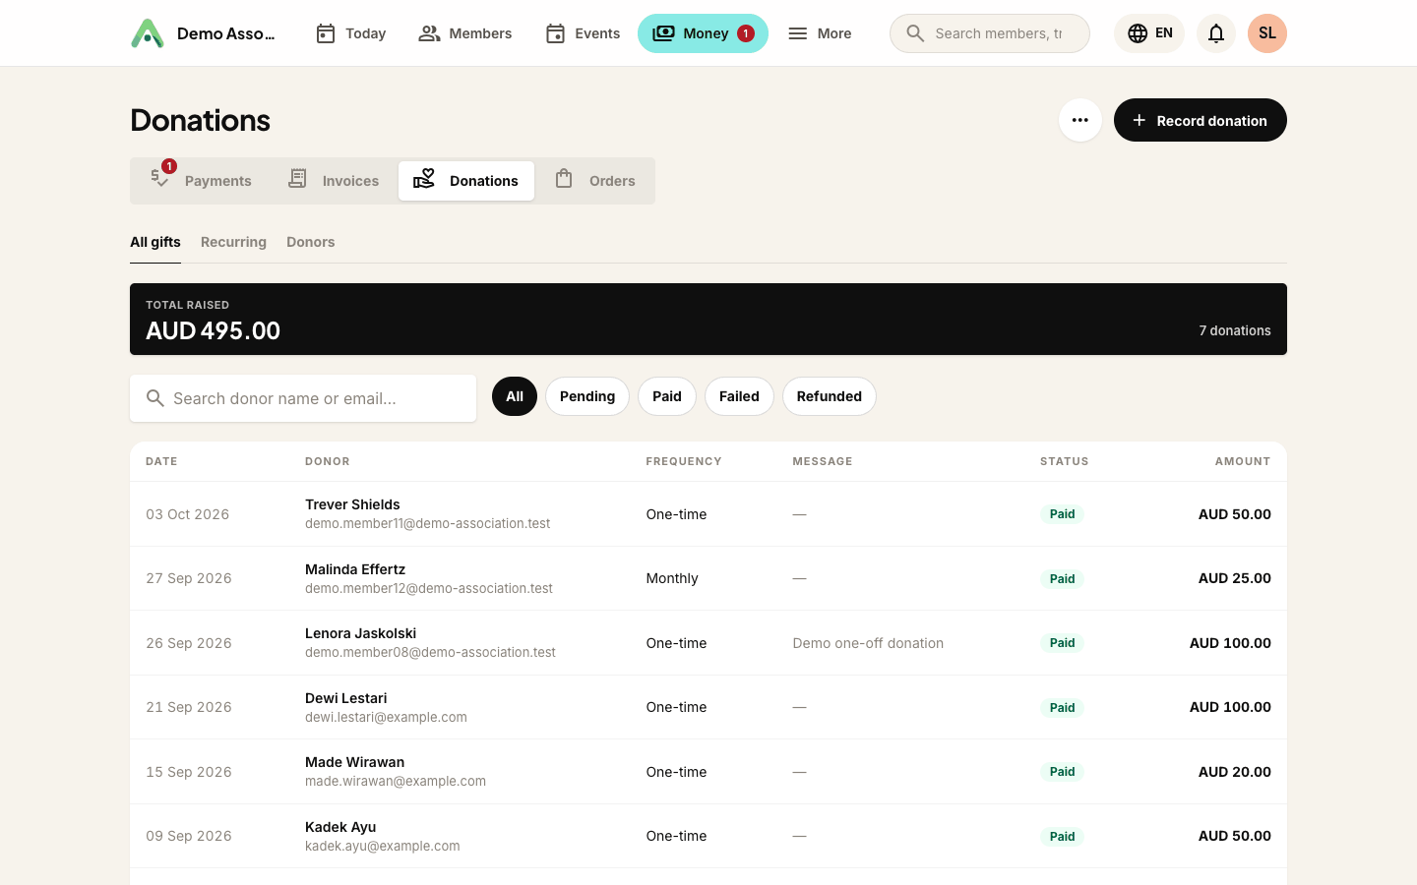The width and height of the screenshot is (1417, 885).
Task: Switch to the Recurring tab
Action: [233, 242]
